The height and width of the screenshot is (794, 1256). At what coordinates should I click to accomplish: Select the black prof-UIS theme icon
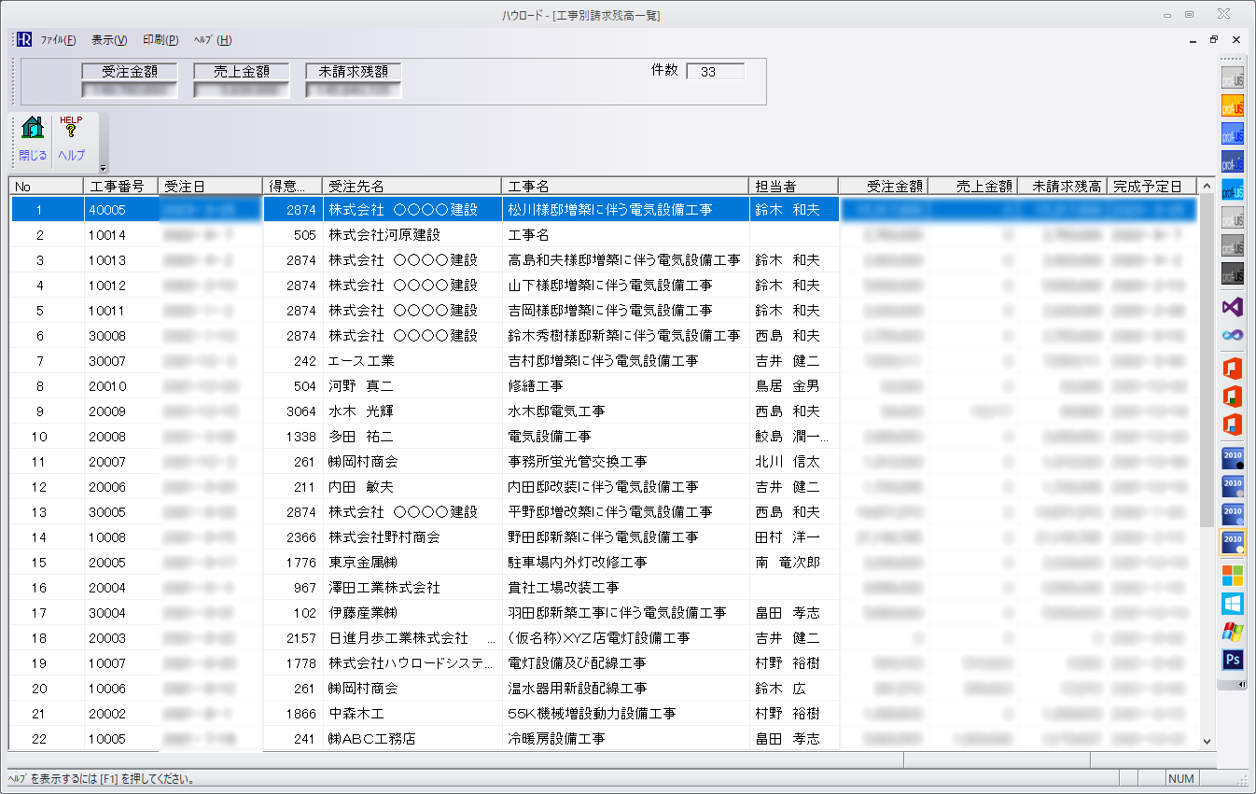click(x=1233, y=274)
